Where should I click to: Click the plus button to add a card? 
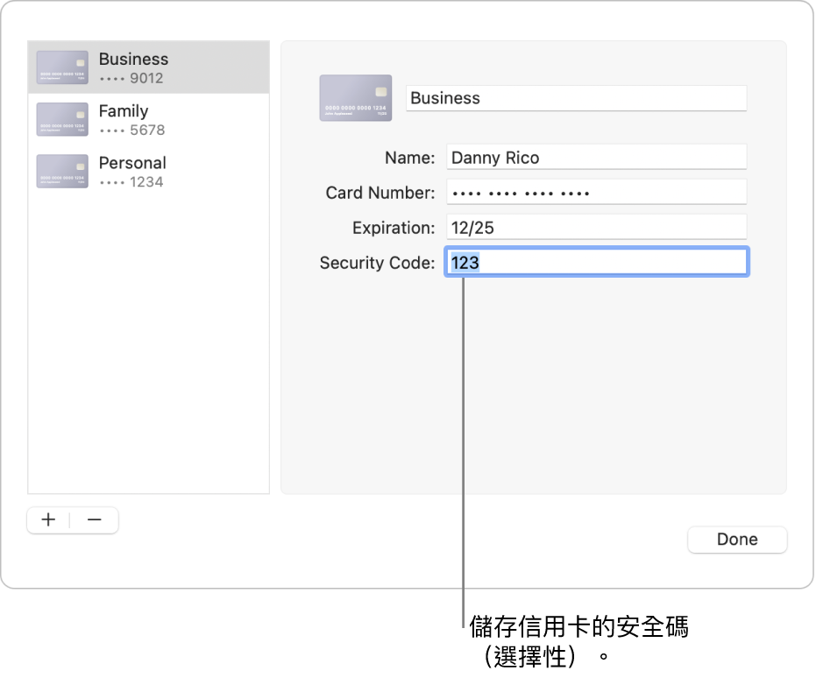click(x=48, y=519)
